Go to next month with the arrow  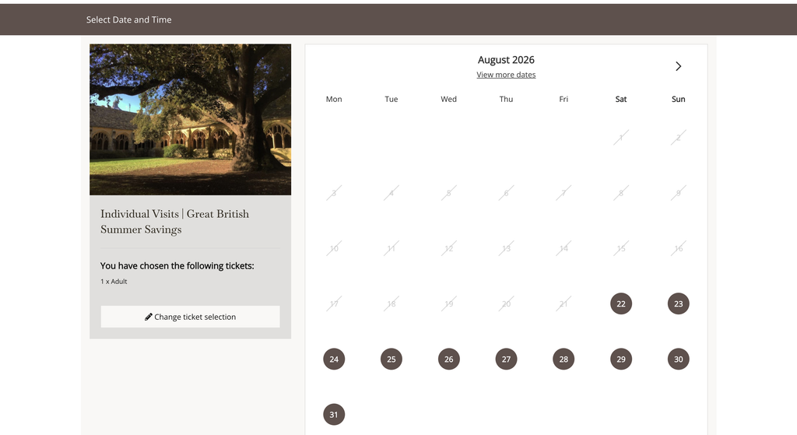[678, 66]
